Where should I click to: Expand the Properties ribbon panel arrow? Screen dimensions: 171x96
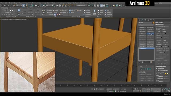pos(111,17)
